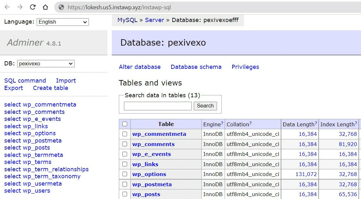Go to browser home icon
This screenshot has height=199, width=361.
(45, 7)
